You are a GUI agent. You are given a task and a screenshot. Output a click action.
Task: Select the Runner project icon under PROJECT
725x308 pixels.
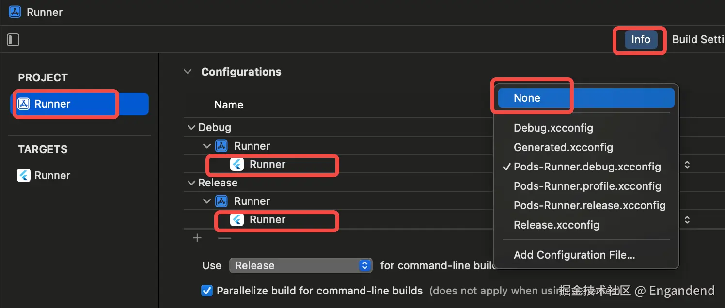[x=24, y=104]
